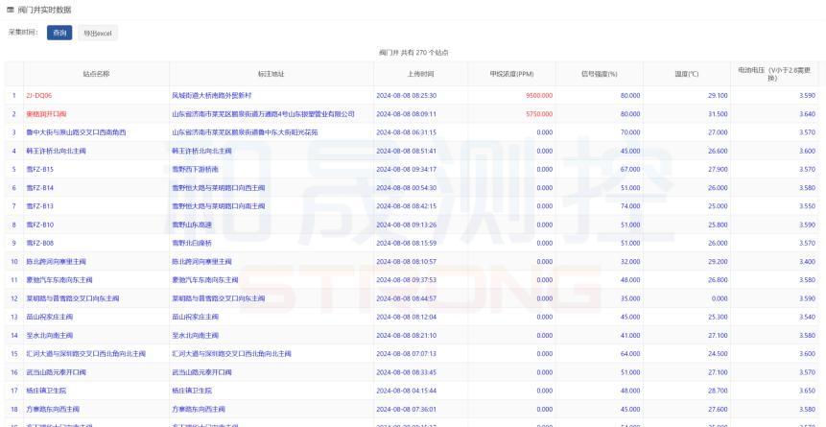Viewport: 826px width, 427px height.
Task: Click the 阀门井 共有 270 个站点 summary text
Action: pyautogui.click(x=413, y=53)
